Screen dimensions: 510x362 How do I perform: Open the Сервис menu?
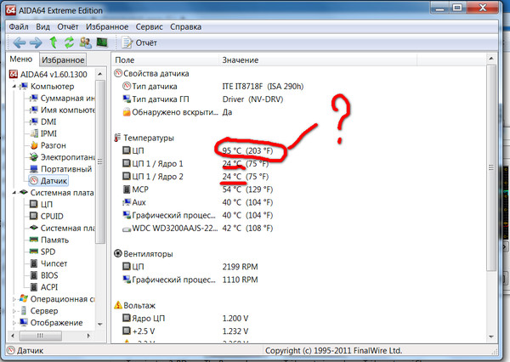click(x=149, y=26)
